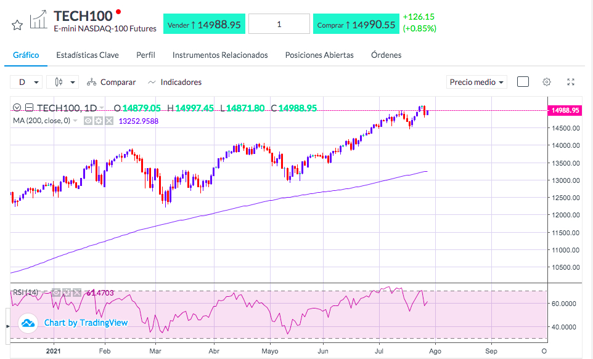Click the TECH100 chart logo icon
The image size is (593, 359).
(x=38, y=19)
